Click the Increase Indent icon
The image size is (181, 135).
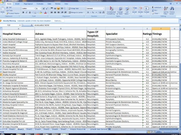pos(65,12)
